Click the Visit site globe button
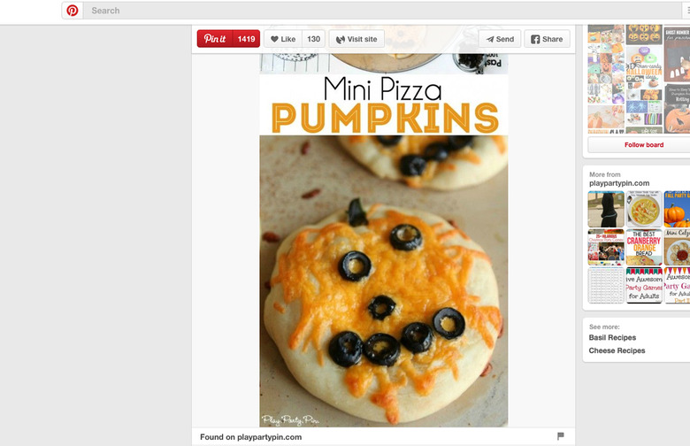Viewport: 690px width, 446px height. pyautogui.click(x=356, y=39)
